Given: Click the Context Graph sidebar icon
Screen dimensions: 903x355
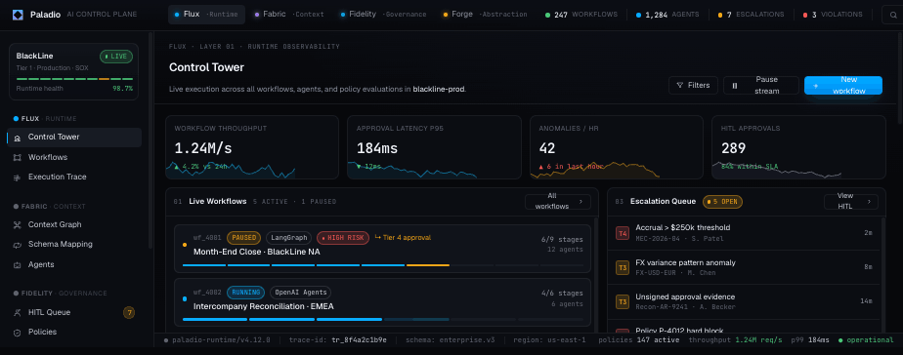Looking at the screenshot, I should (18, 224).
